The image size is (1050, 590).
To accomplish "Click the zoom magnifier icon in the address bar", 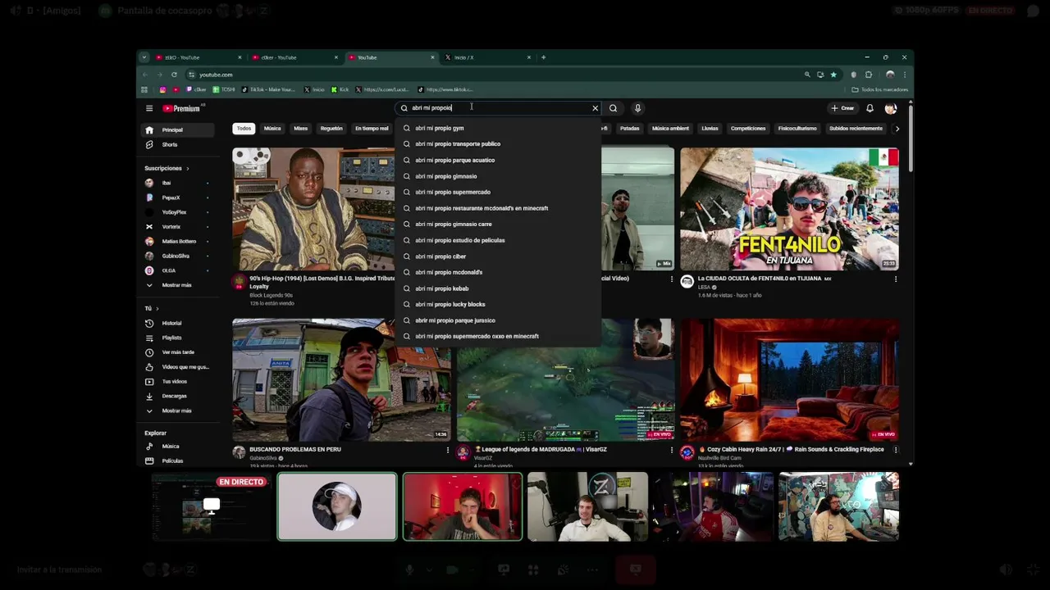I will point(807,75).
